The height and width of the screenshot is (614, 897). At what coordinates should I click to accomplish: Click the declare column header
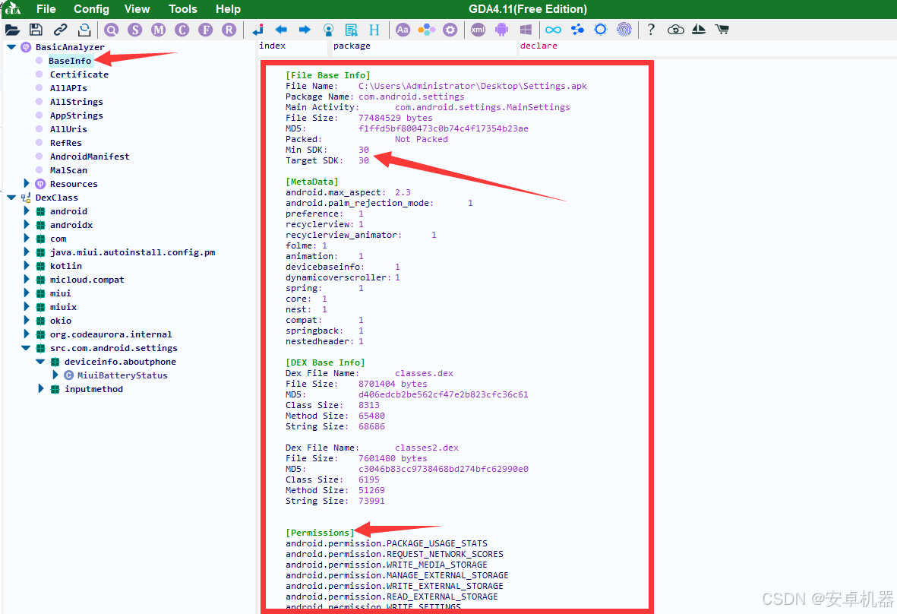[539, 46]
